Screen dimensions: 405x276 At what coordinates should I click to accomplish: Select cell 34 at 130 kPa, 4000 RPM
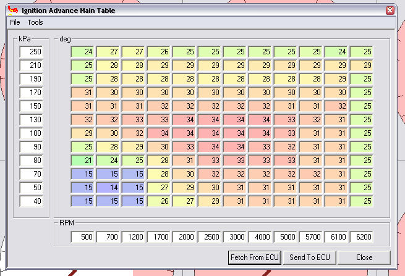click(260, 119)
